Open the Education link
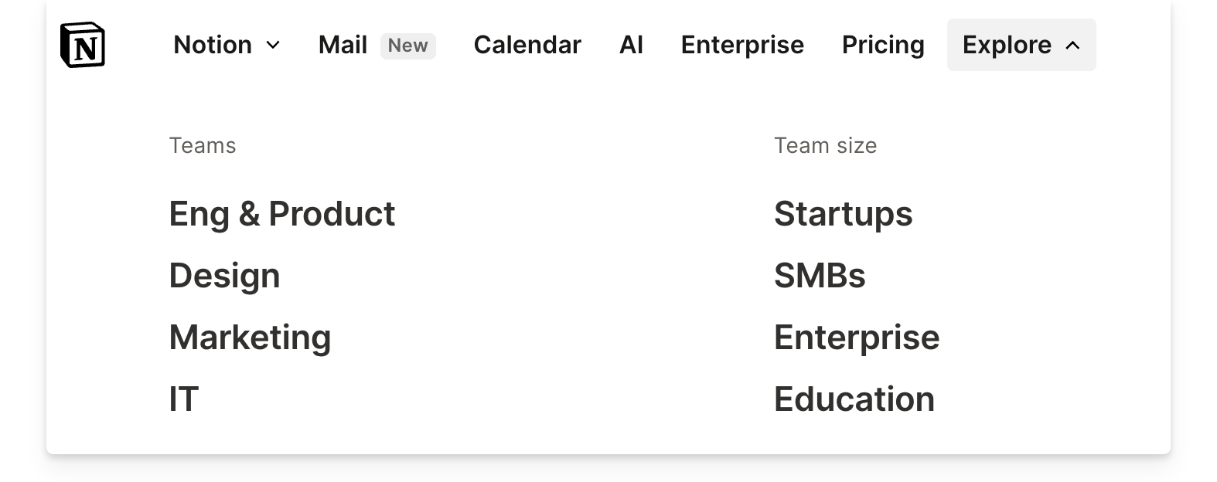Image resolution: width=1217 pixels, height=482 pixels. pos(854,399)
